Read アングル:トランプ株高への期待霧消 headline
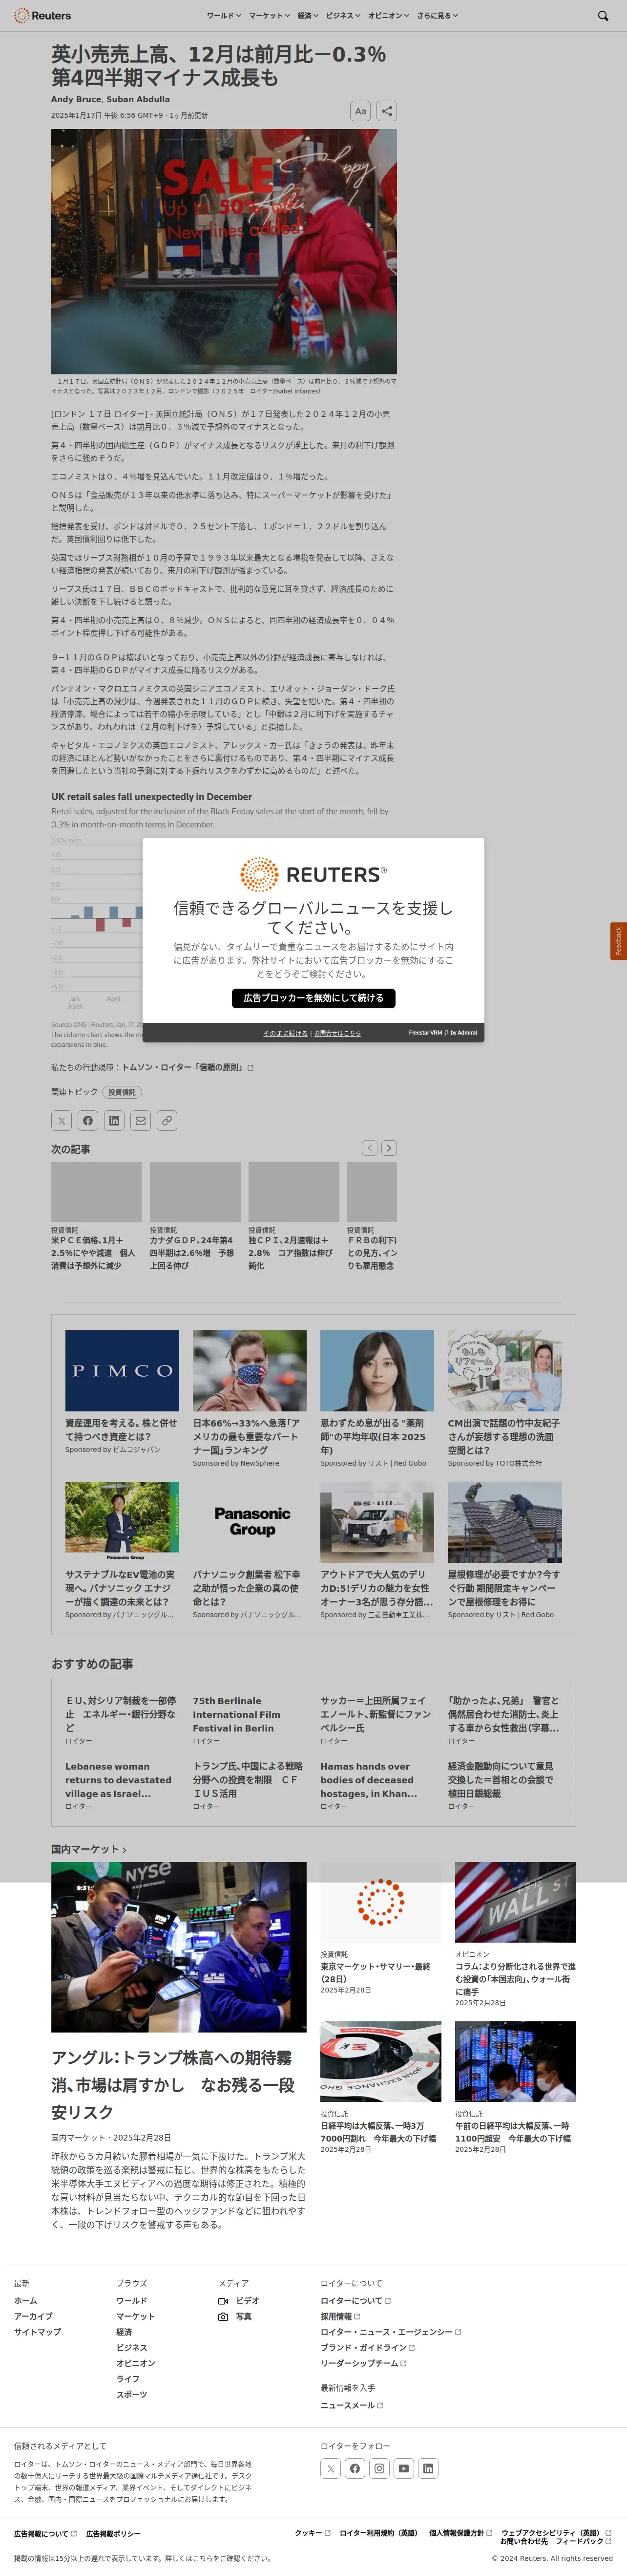This screenshot has width=627, height=2576. 173,2084
